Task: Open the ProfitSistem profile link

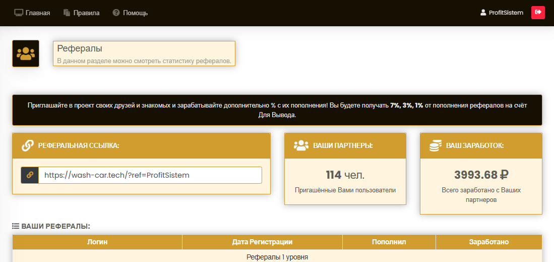Action: coord(506,13)
